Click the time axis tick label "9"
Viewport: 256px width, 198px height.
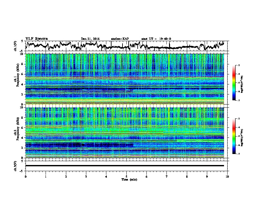click(x=207, y=176)
